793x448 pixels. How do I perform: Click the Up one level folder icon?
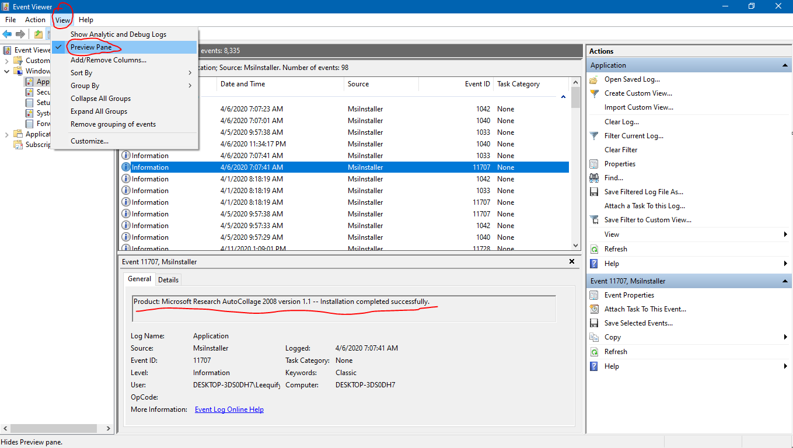pyautogui.click(x=39, y=34)
